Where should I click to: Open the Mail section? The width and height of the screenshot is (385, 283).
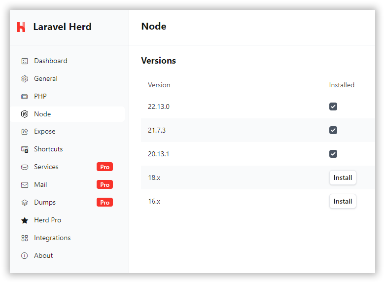pos(68,185)
